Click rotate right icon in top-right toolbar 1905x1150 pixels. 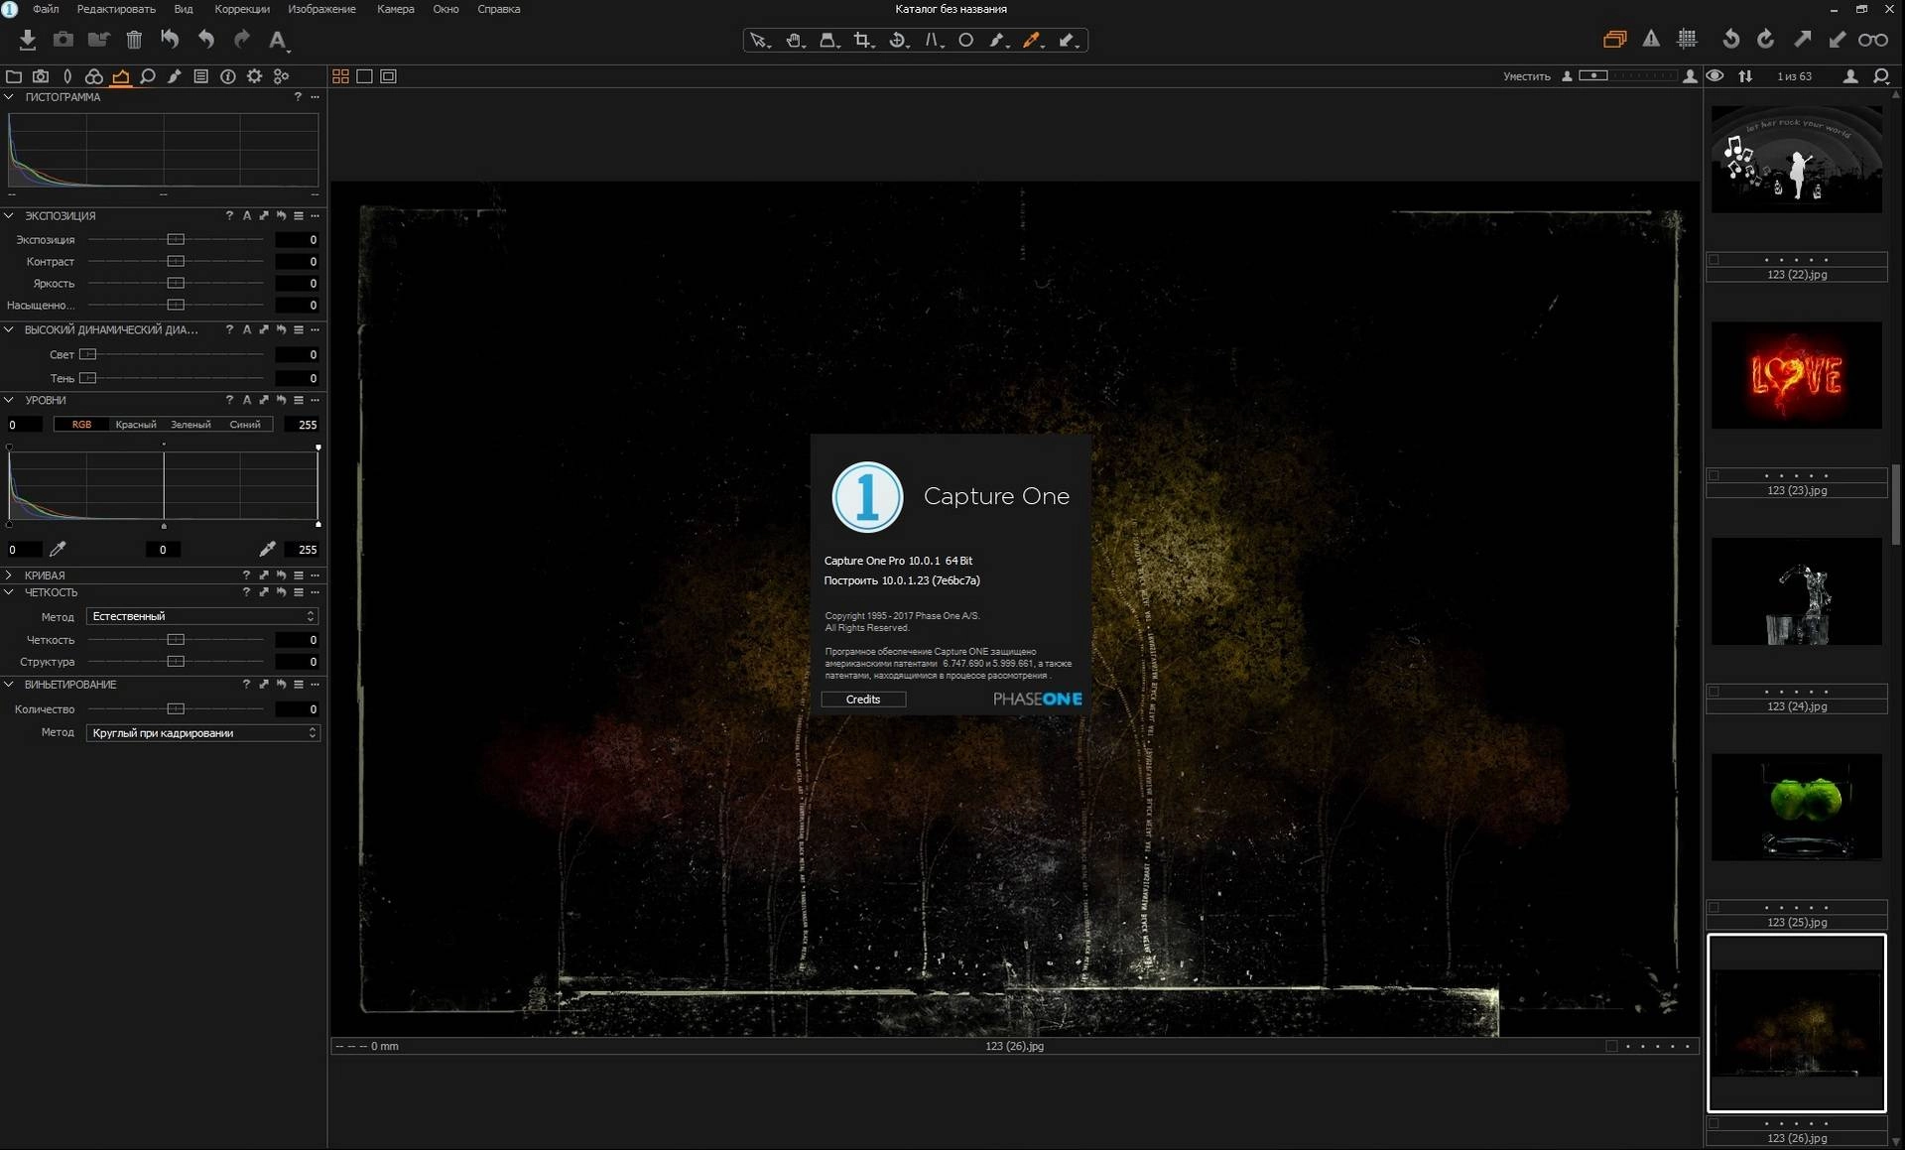(x=1766, y=39)
